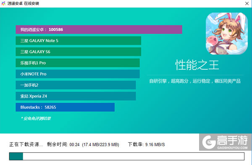Select the 一加手机2 bar
The height and width of the screenshot is (165, 252).
tap(76, 85)
